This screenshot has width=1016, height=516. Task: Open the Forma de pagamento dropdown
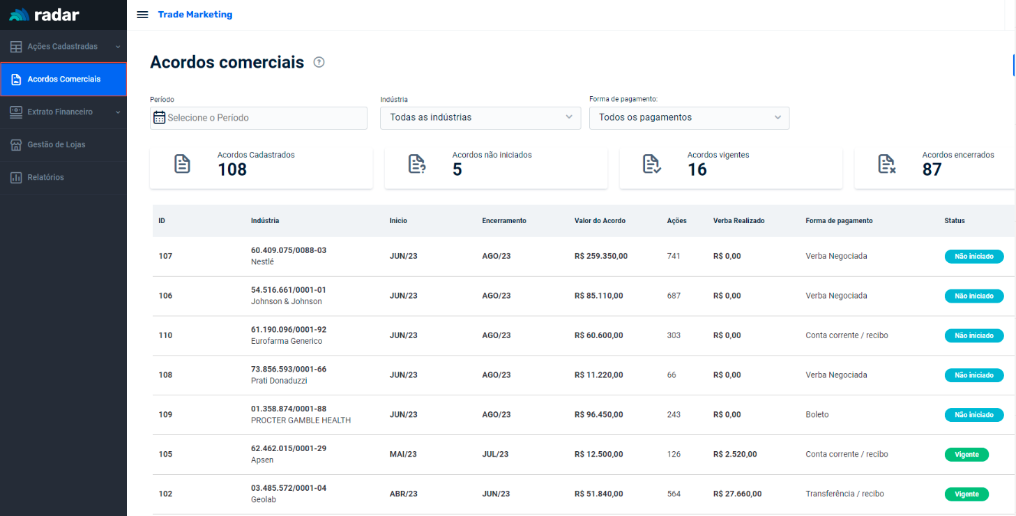click(689, 118)
